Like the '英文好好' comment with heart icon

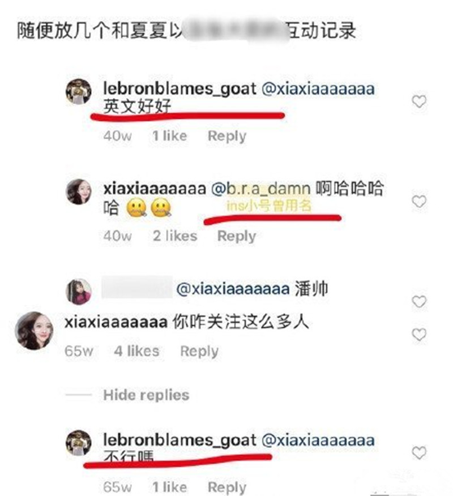click(419, 101)
